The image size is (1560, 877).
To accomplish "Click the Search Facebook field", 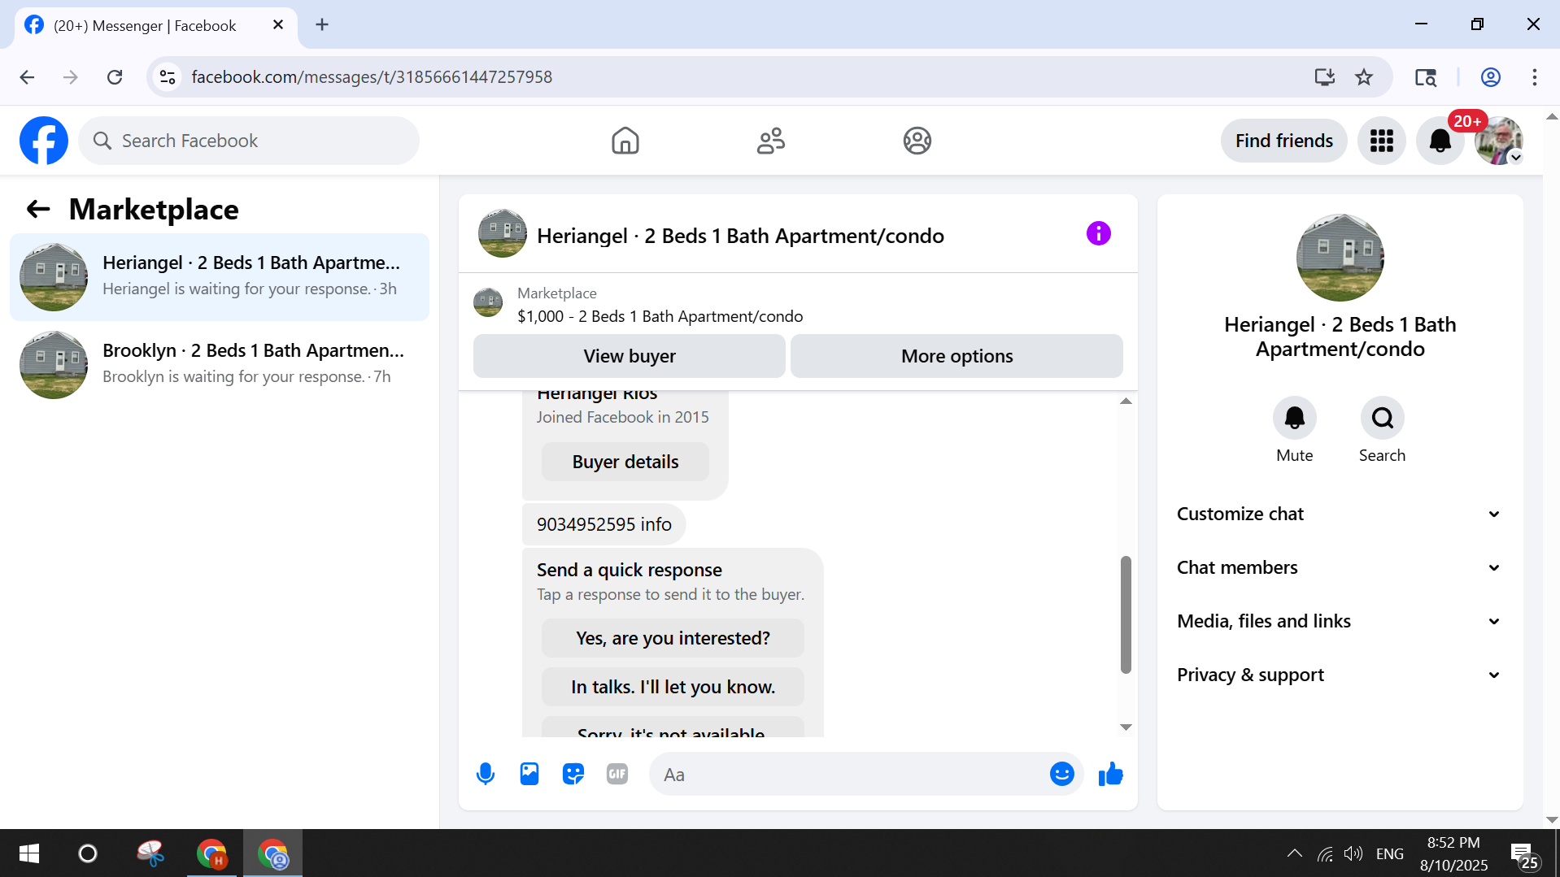I will (x=249, y=141).
